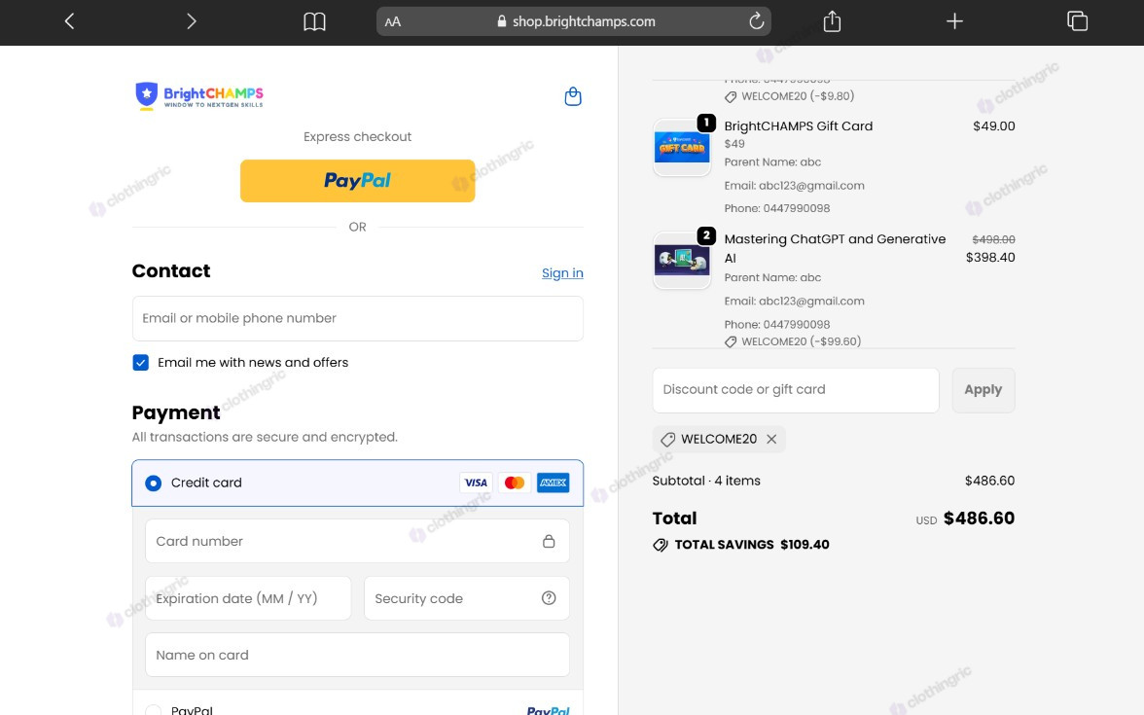
Task: Select the PayPal payment radio option
Action: click(x=154, y=709)
